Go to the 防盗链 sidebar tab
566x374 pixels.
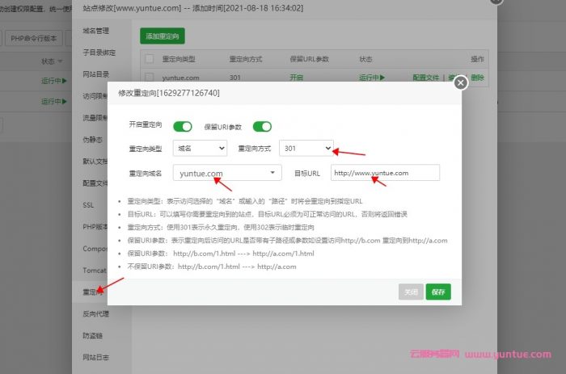(x=92, y=334)
